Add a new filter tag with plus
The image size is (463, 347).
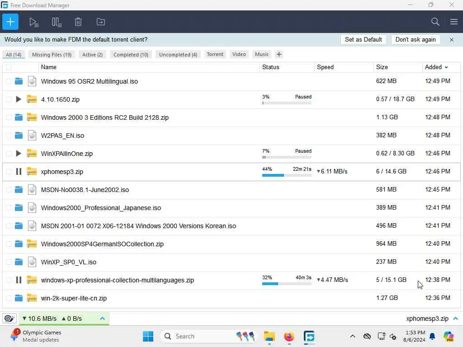pyautogui.click(x=279, y=54)
